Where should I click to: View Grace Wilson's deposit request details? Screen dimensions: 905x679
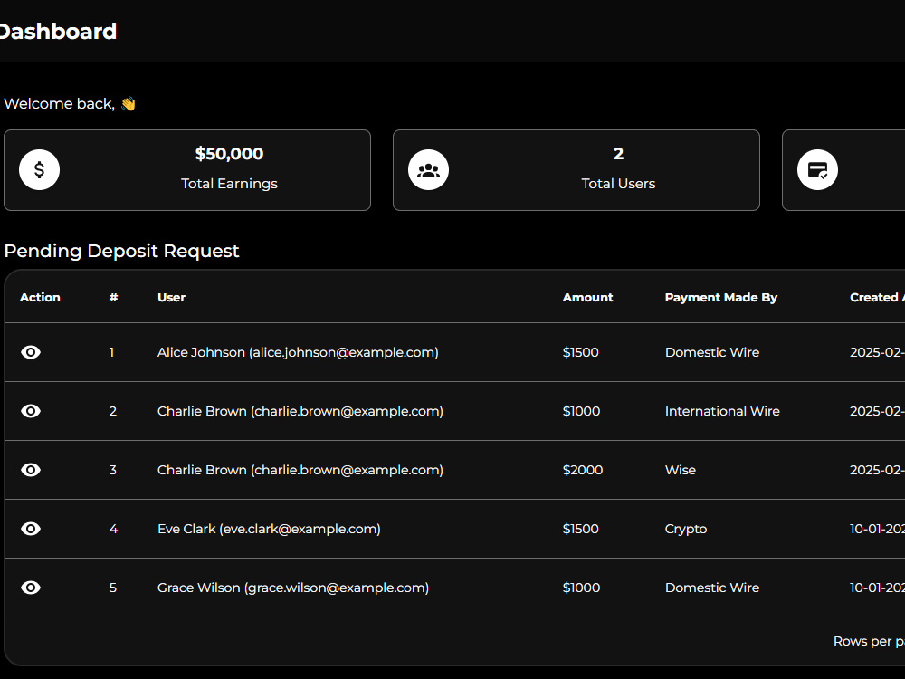pos(31,588)
